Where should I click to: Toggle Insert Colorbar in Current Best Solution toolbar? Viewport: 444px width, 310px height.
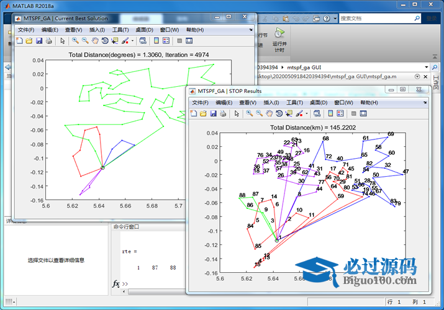pyautogui.click(x=156, y=41)
